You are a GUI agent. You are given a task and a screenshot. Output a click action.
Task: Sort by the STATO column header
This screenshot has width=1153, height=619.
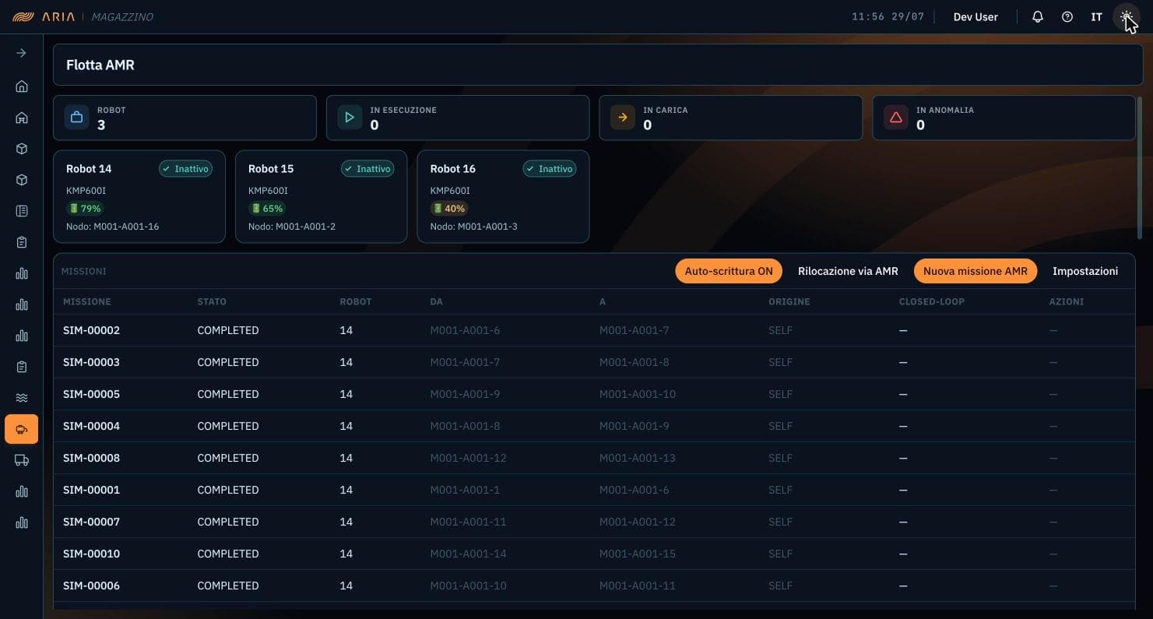[x=212, y=301]
